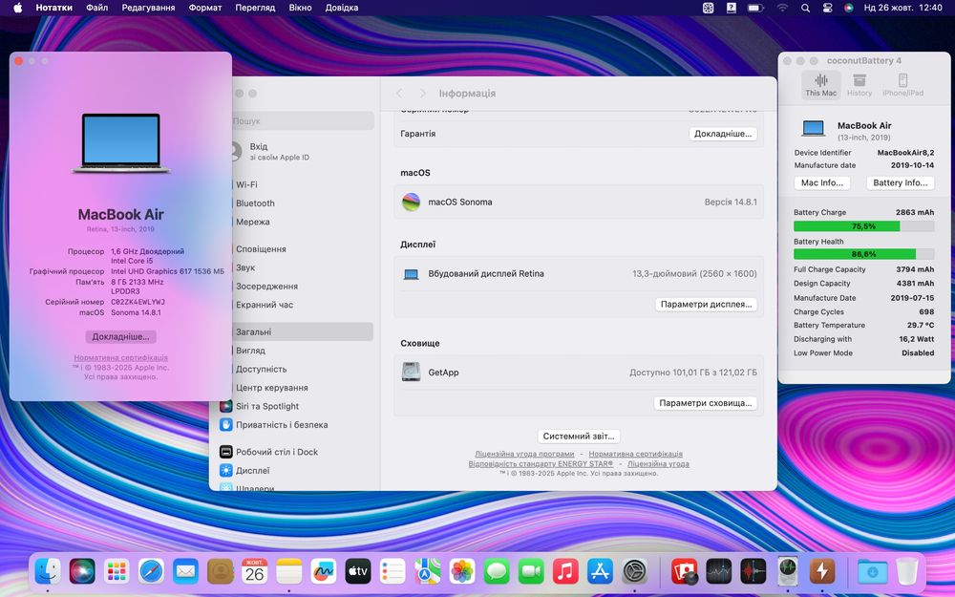
Task: Switch to History tab in coconutBattery
Action: [859, 85]
